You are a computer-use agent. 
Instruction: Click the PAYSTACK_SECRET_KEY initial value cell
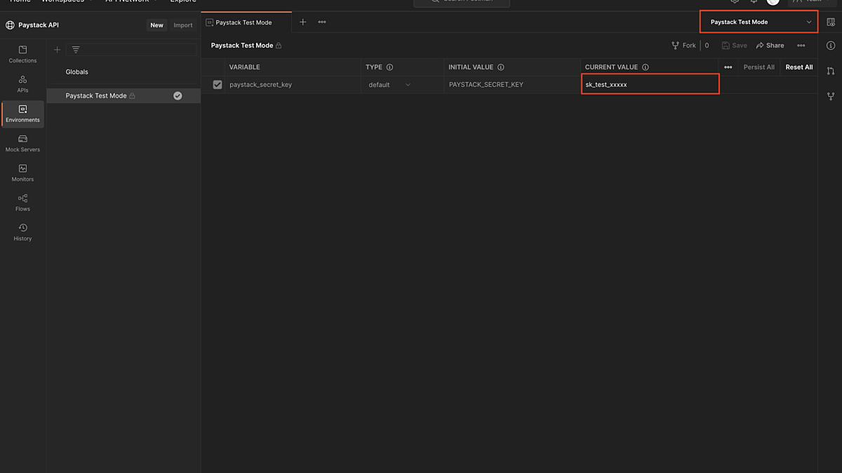(x=512, y=85)
